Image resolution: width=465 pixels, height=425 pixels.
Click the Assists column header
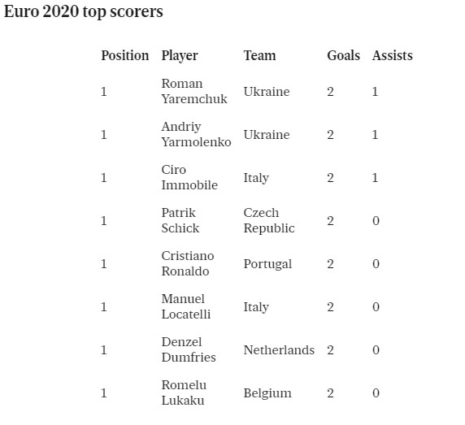(393, 56)
